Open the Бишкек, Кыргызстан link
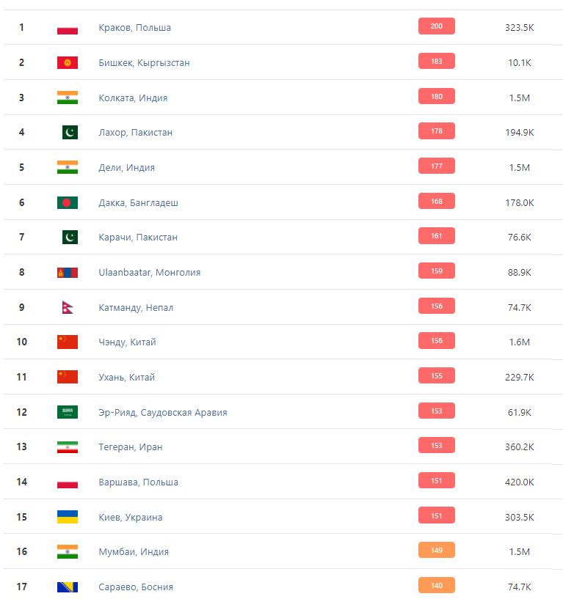563x599 pixels. tap(144, 63)
